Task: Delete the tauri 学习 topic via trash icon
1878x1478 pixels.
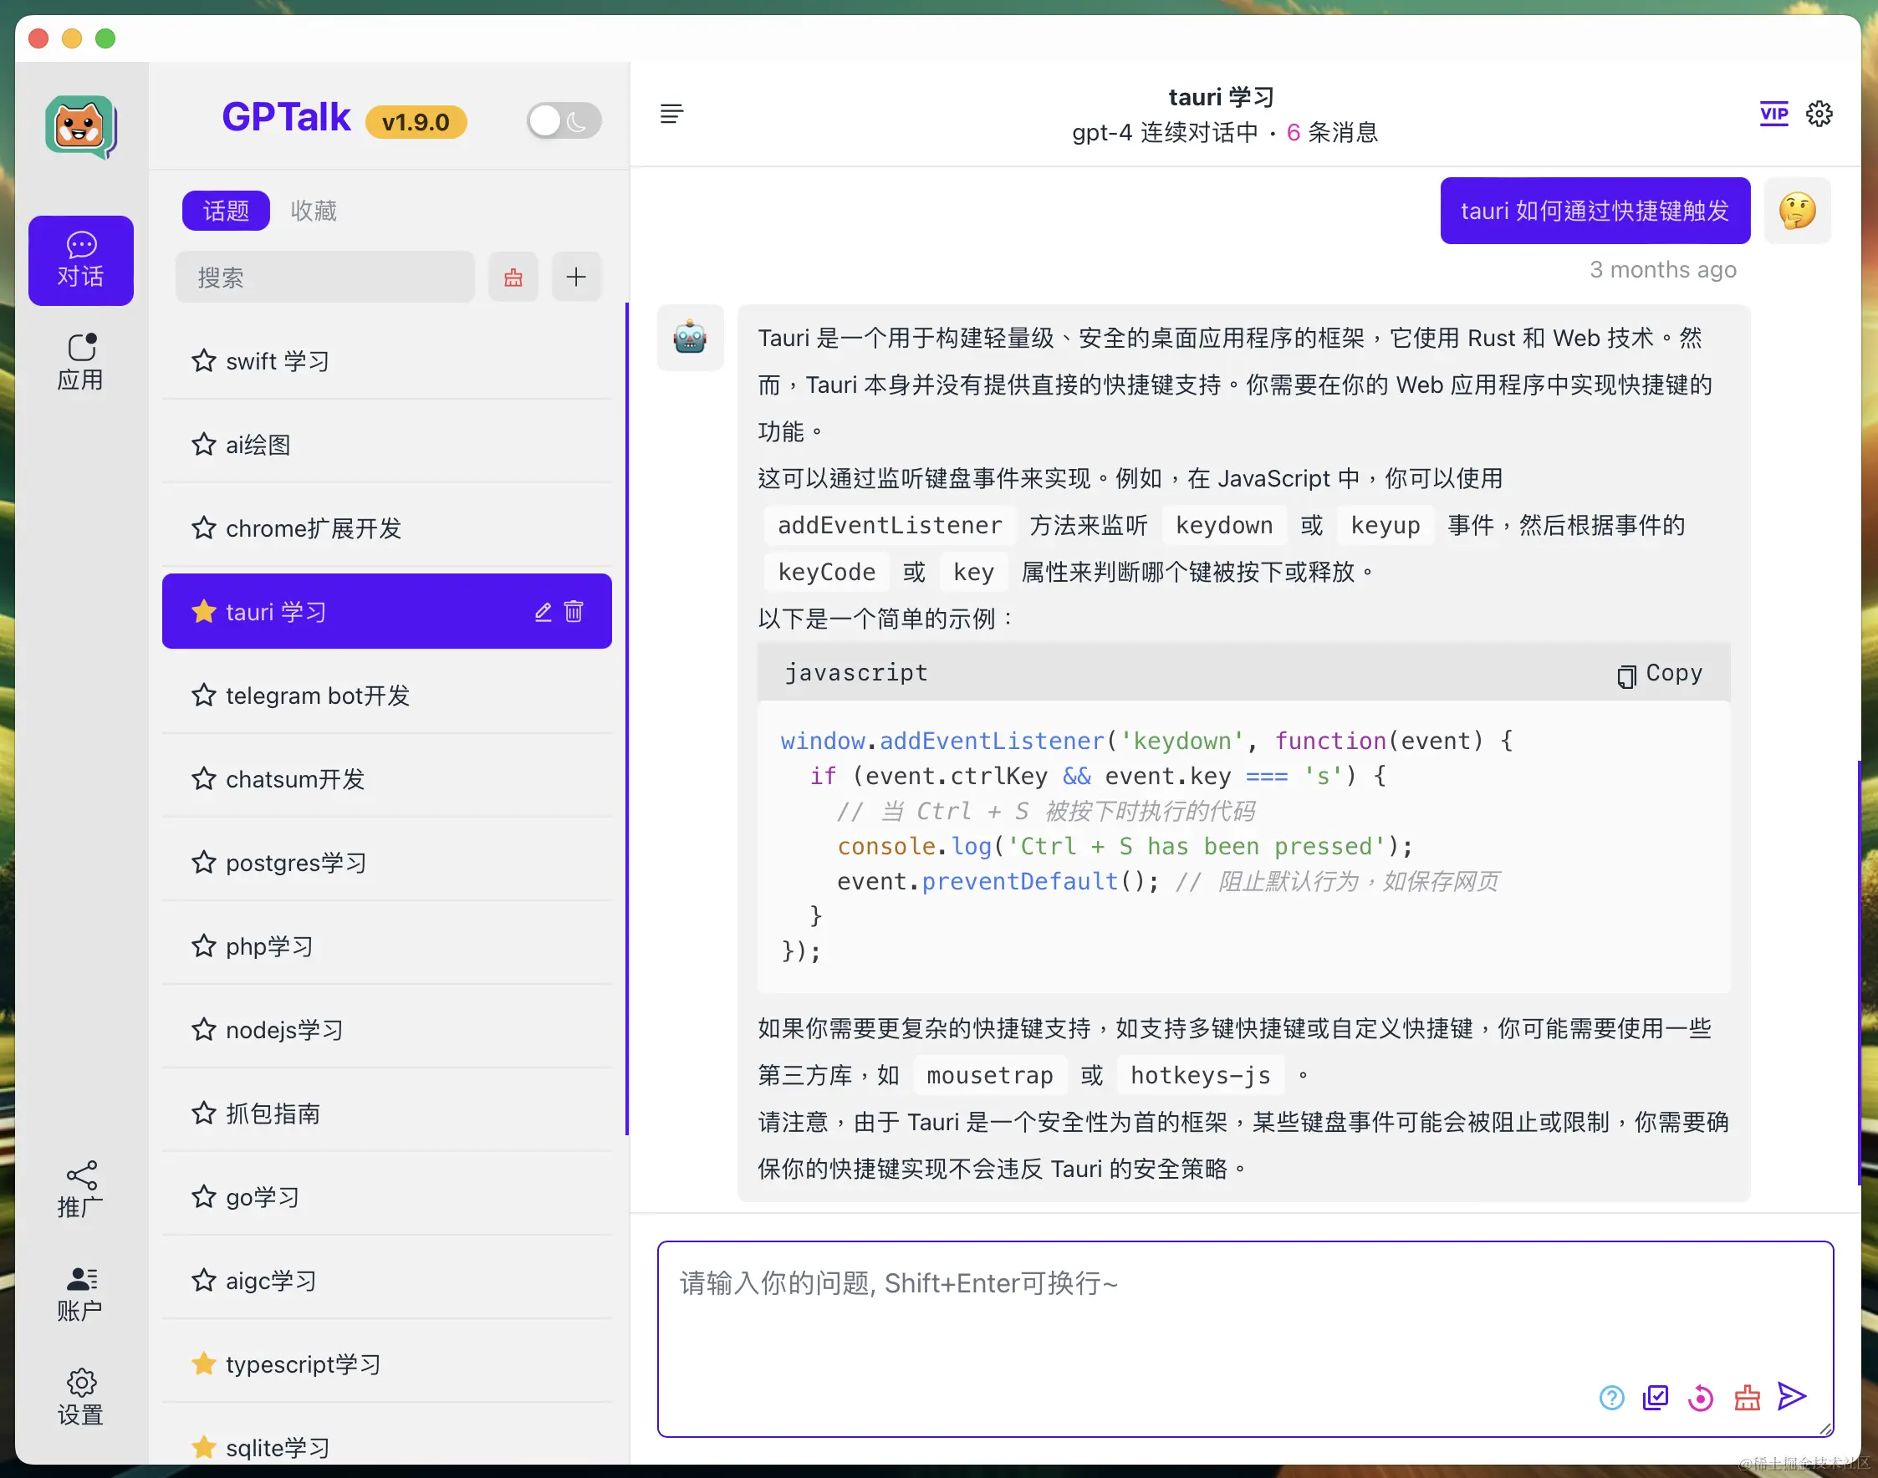Action: coord(574,612)
